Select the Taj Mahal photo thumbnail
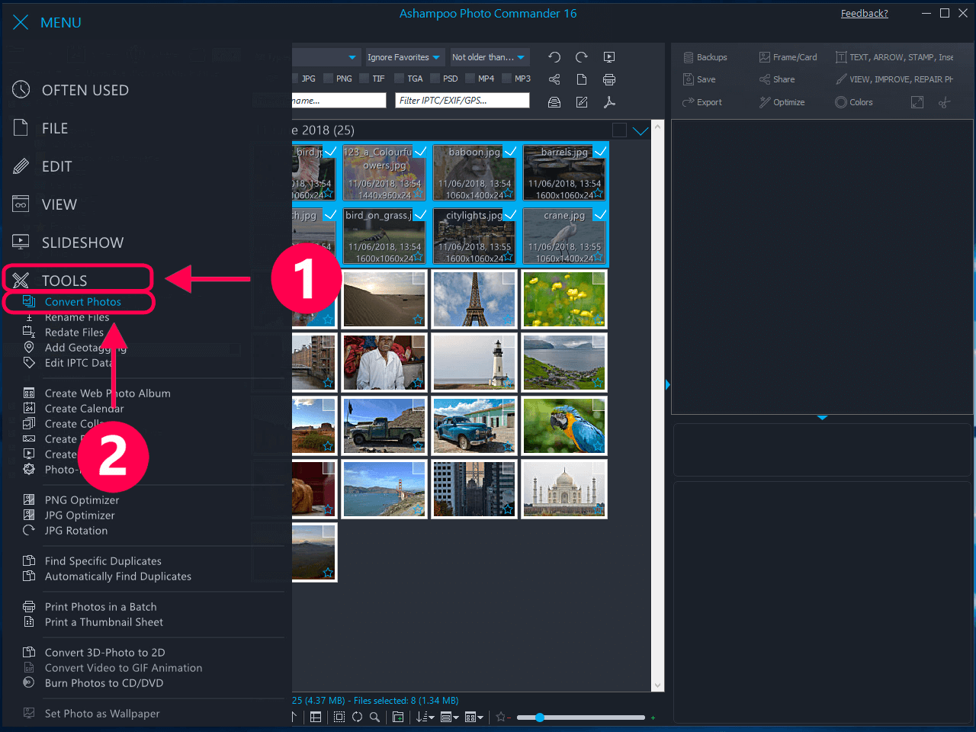Viewport: 976px width, 732px height. pos(564,489)
